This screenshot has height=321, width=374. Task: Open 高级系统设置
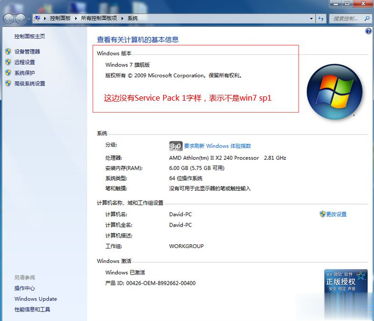30,83
